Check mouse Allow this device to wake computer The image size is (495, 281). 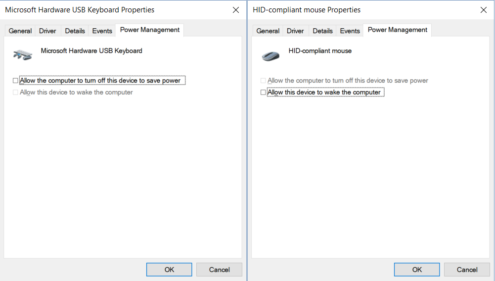click(x=263, y=92)
